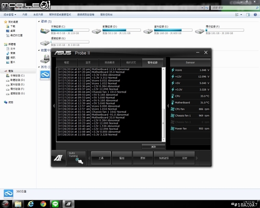
Task: Open the Tool (工具) menu button
Action: [x=101, y=158]
